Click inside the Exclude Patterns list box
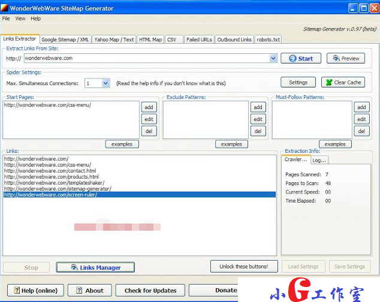The image size is (380, 302). (206, 120)
